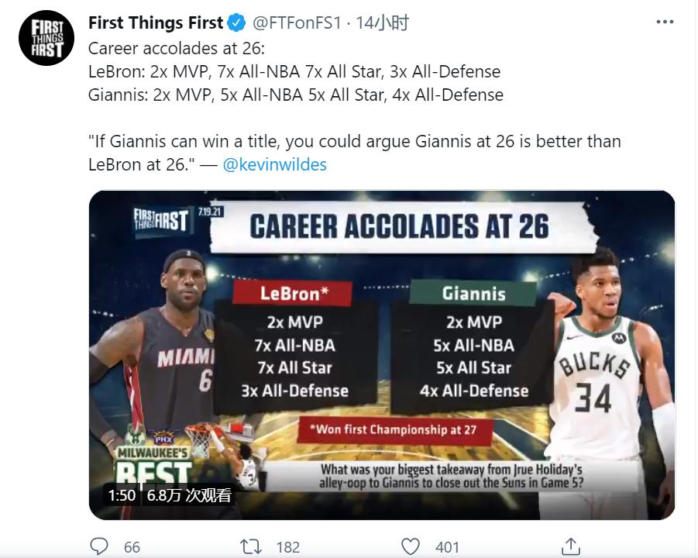Viewport: 698px width, 558px height.
Task: Click the "Career accolades at 26:" tweet text
Action: pyautogui.click(x=177, y=48)
